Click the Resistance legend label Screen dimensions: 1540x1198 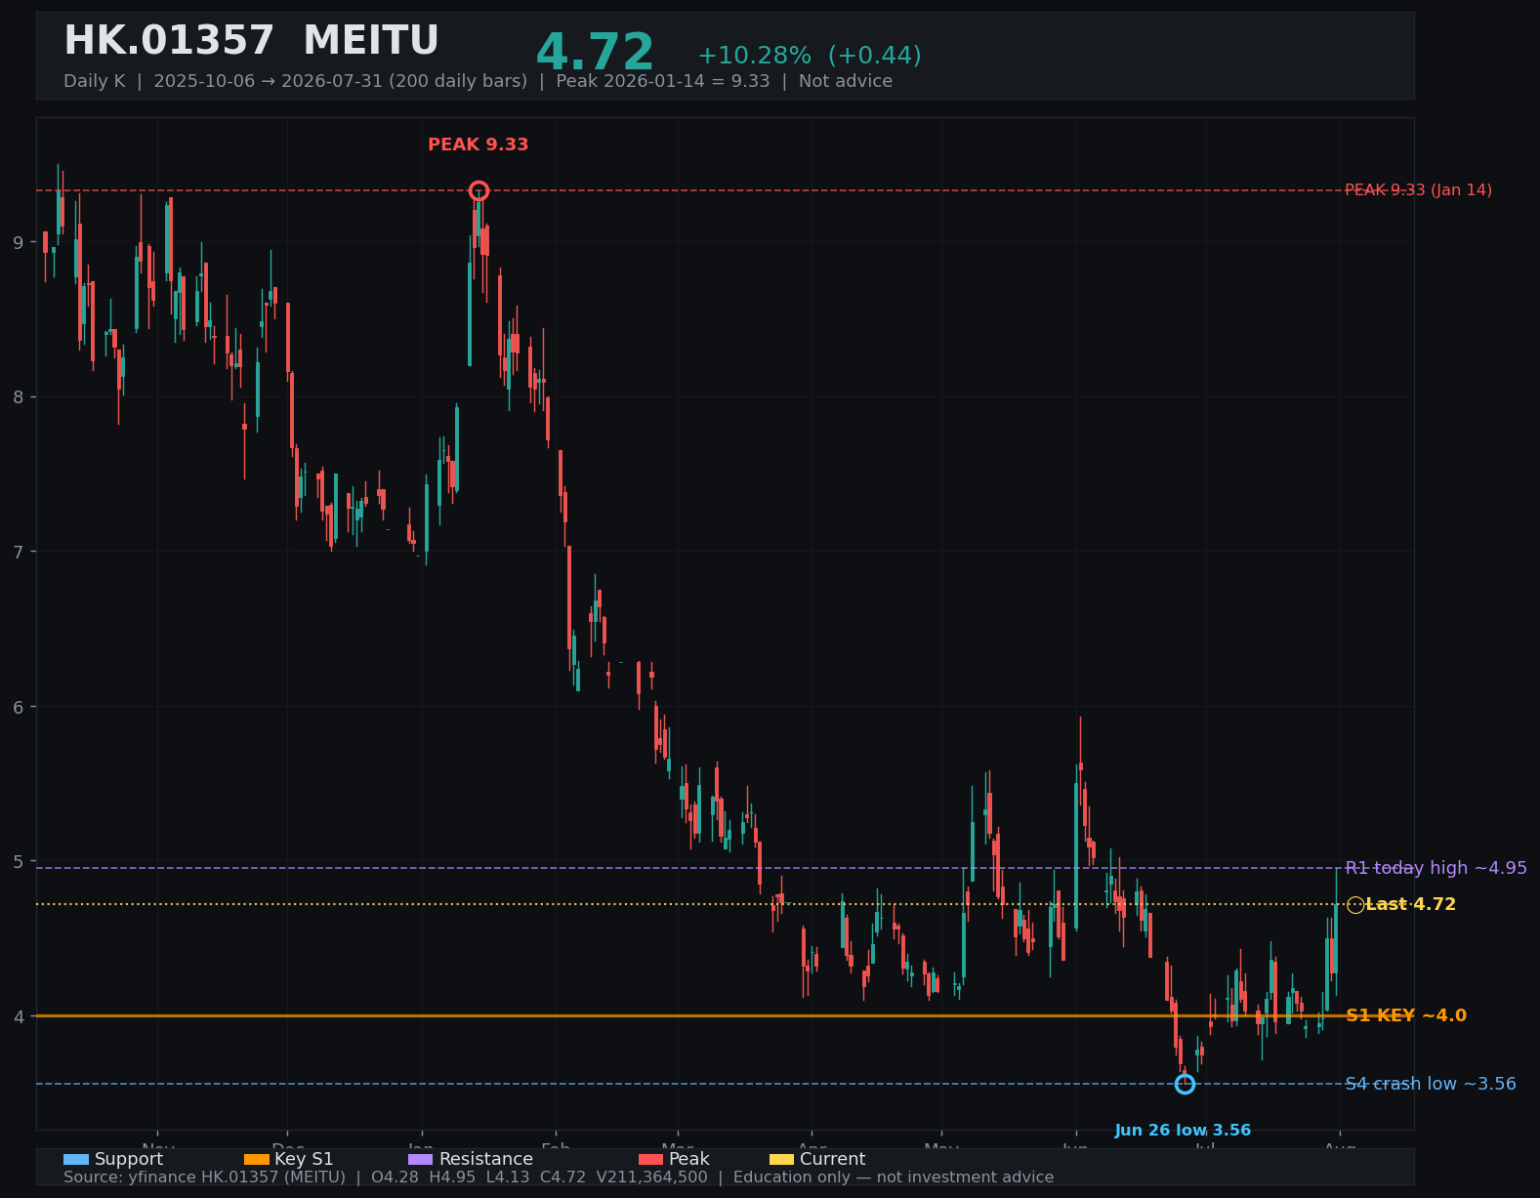(486, 1159)
